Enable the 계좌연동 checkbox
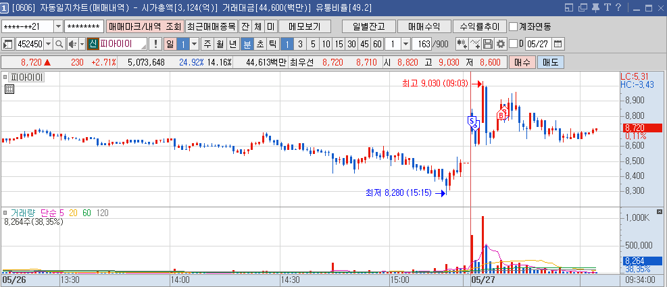Image resolution: width=667 pixels, height=287 pixels. tap(514, 27)
